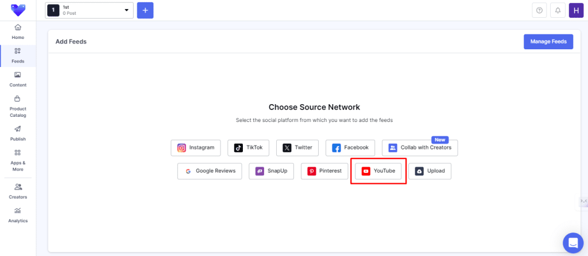The image size is (588, 256).
Task: Navigate to Analytics in sidebar
Action: tap(18, 215)
